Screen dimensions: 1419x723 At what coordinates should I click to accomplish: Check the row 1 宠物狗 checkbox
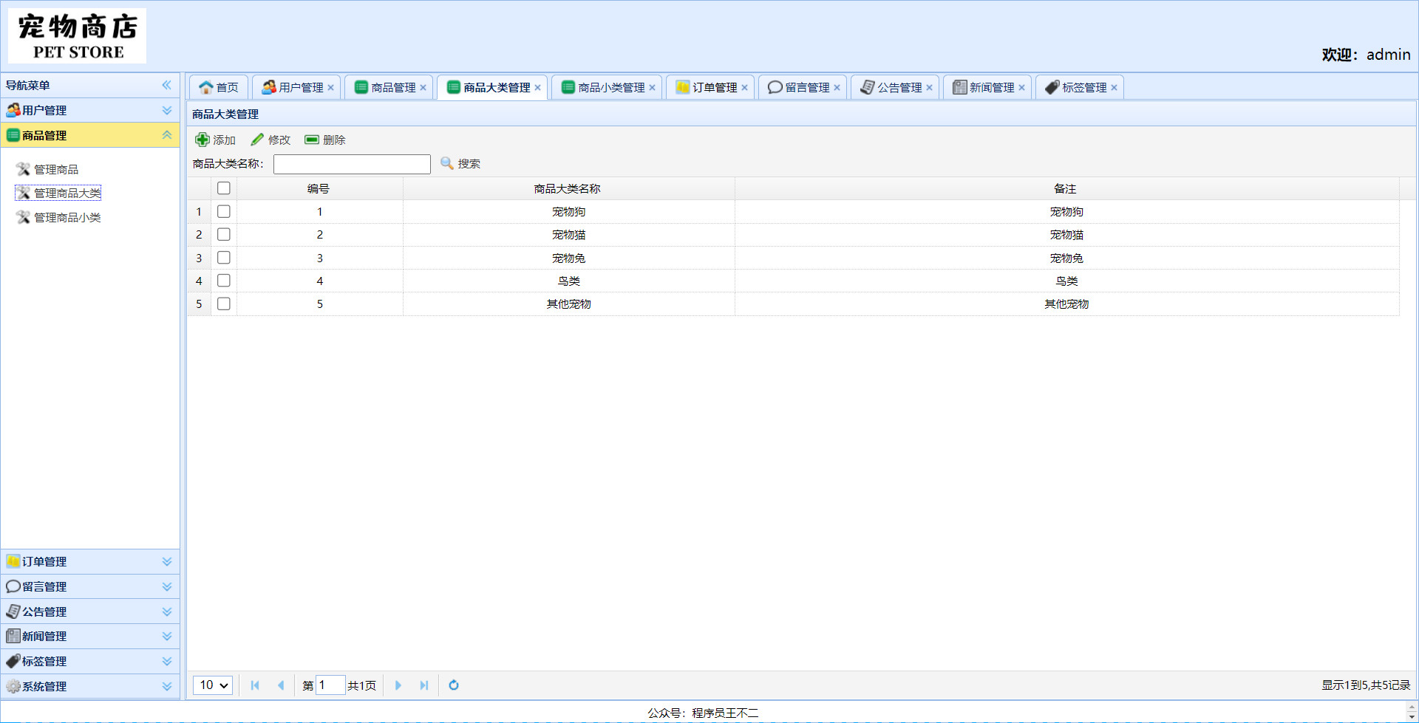pos(224,211)
